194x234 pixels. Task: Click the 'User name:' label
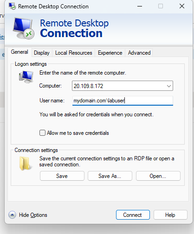click(52, 101)
